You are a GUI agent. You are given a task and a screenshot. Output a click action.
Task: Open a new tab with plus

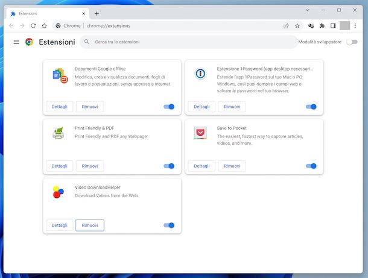(x=97, y=14)
